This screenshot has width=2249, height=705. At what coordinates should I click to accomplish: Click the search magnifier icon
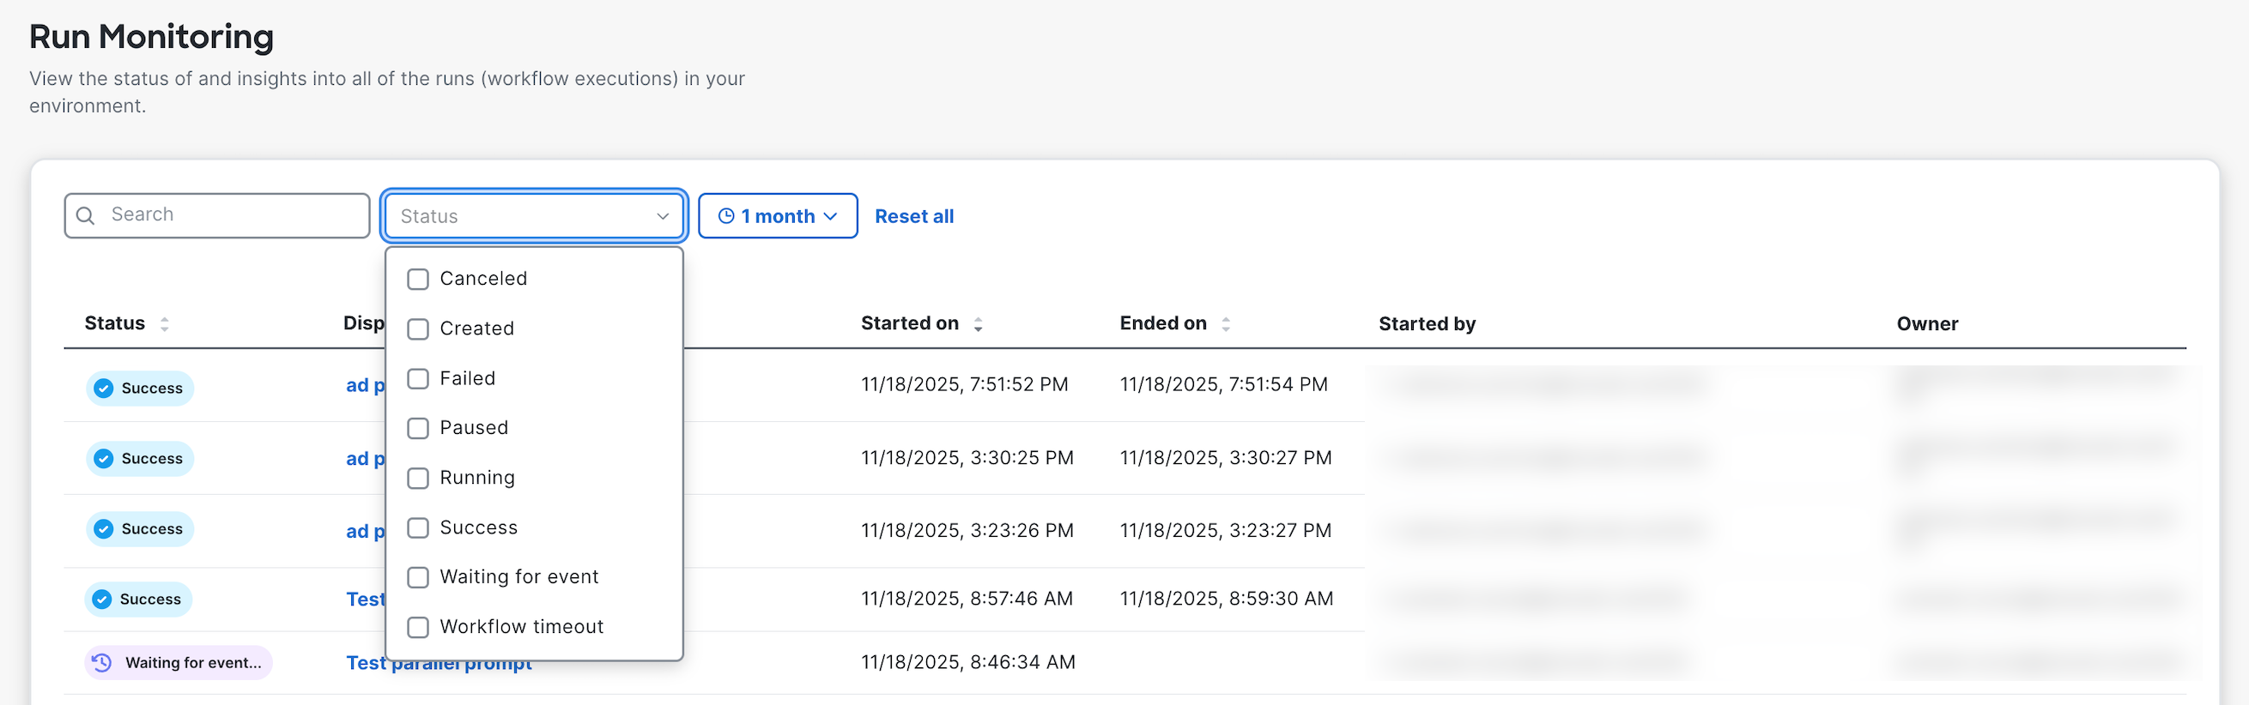click(x=85, y=214)
